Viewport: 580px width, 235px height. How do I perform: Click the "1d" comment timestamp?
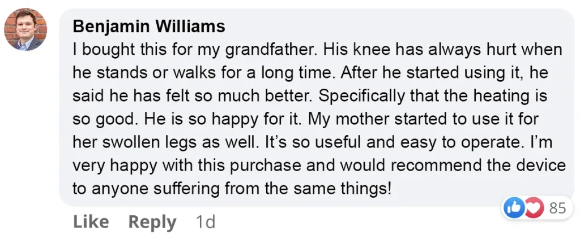click(x=204, y=222)
